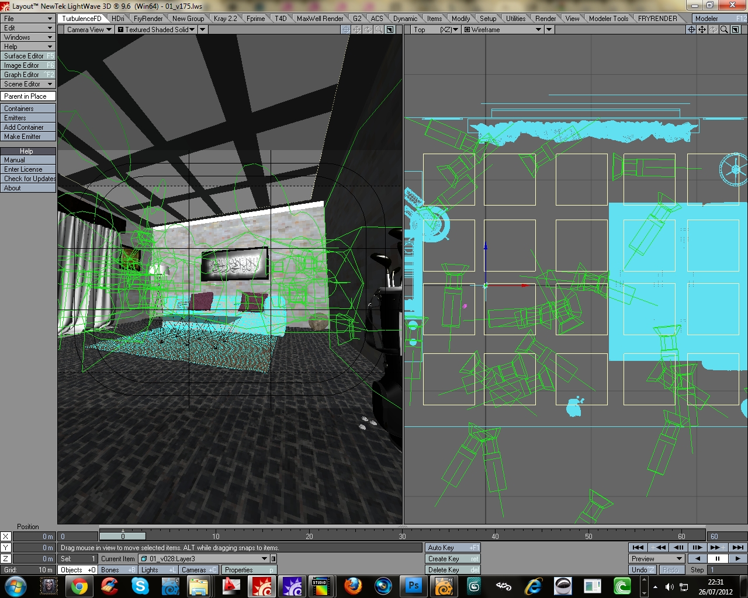Switch to the Render tab
The height and width of the screenshot is (598, 748).
(x=545, y=19)
